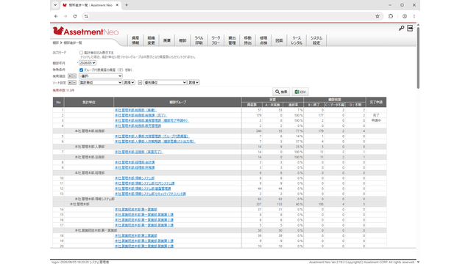Click the 申請中 status in row No 3

376,120
